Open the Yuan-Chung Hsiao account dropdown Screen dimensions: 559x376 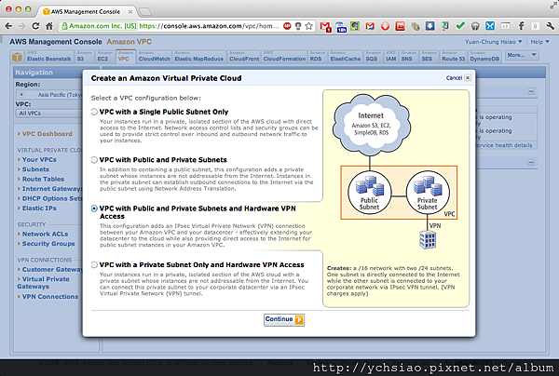click(494, 42)
